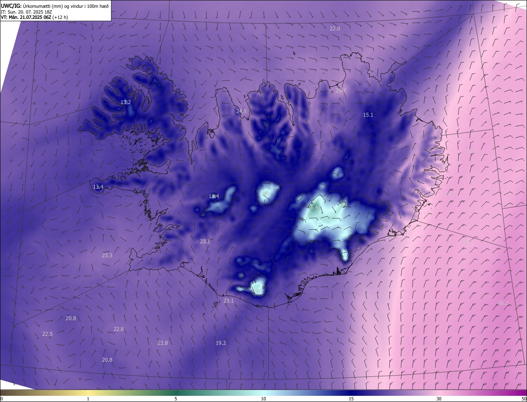Click the 1 tick on the color scale
The image size is (527, 402).
(88, 399)
